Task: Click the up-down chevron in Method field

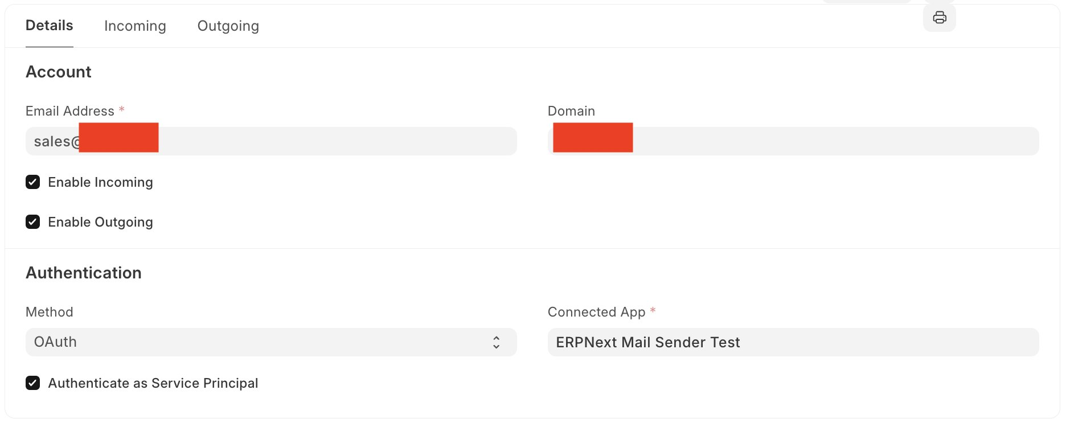Action: (x=496, y=342)
